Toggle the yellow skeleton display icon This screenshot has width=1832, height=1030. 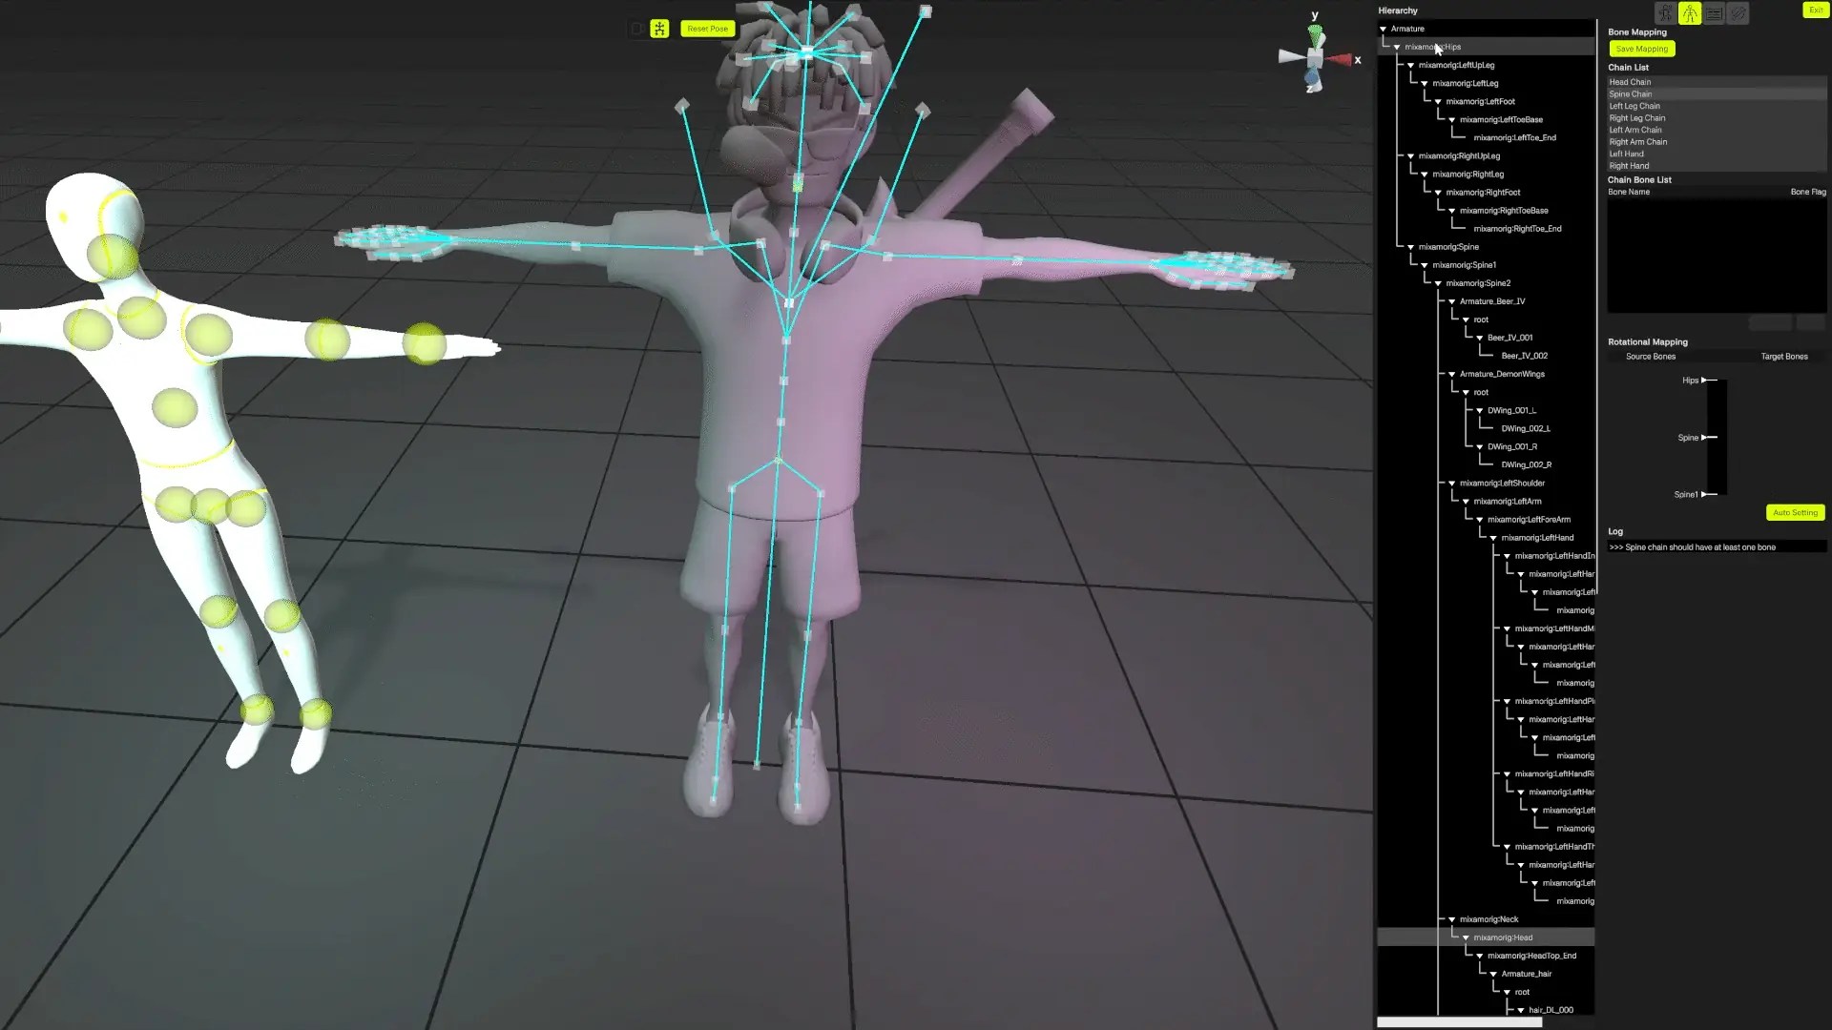pyautogui.click(x=659, y=29)
